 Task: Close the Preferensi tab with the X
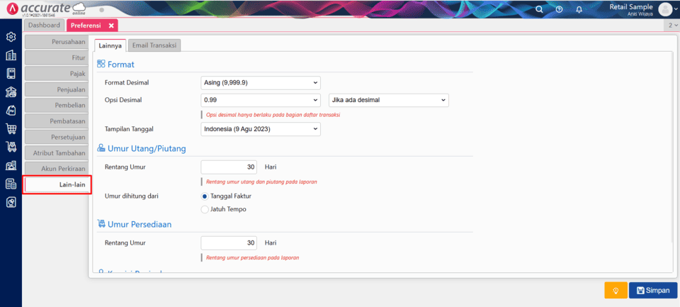click(x=111, y=26)
